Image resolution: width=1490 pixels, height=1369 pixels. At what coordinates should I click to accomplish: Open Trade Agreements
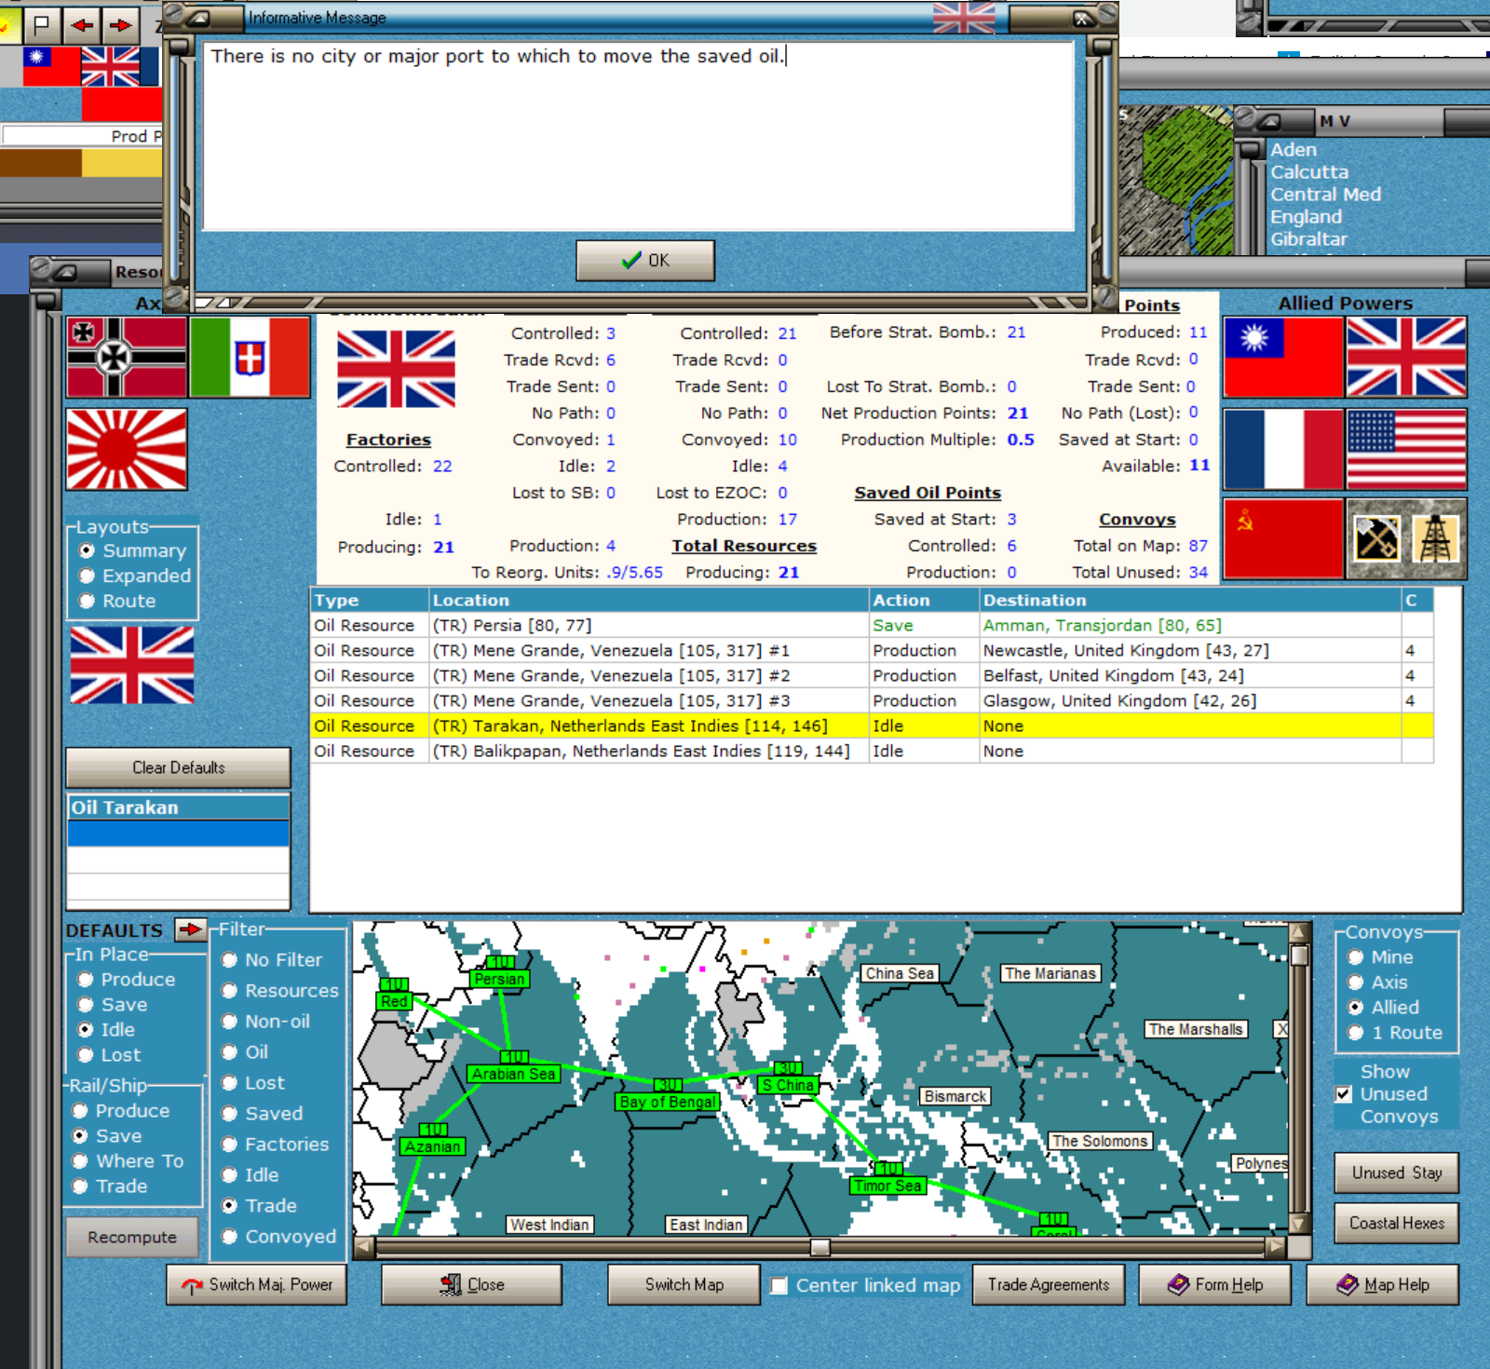click(1049, 1284)
